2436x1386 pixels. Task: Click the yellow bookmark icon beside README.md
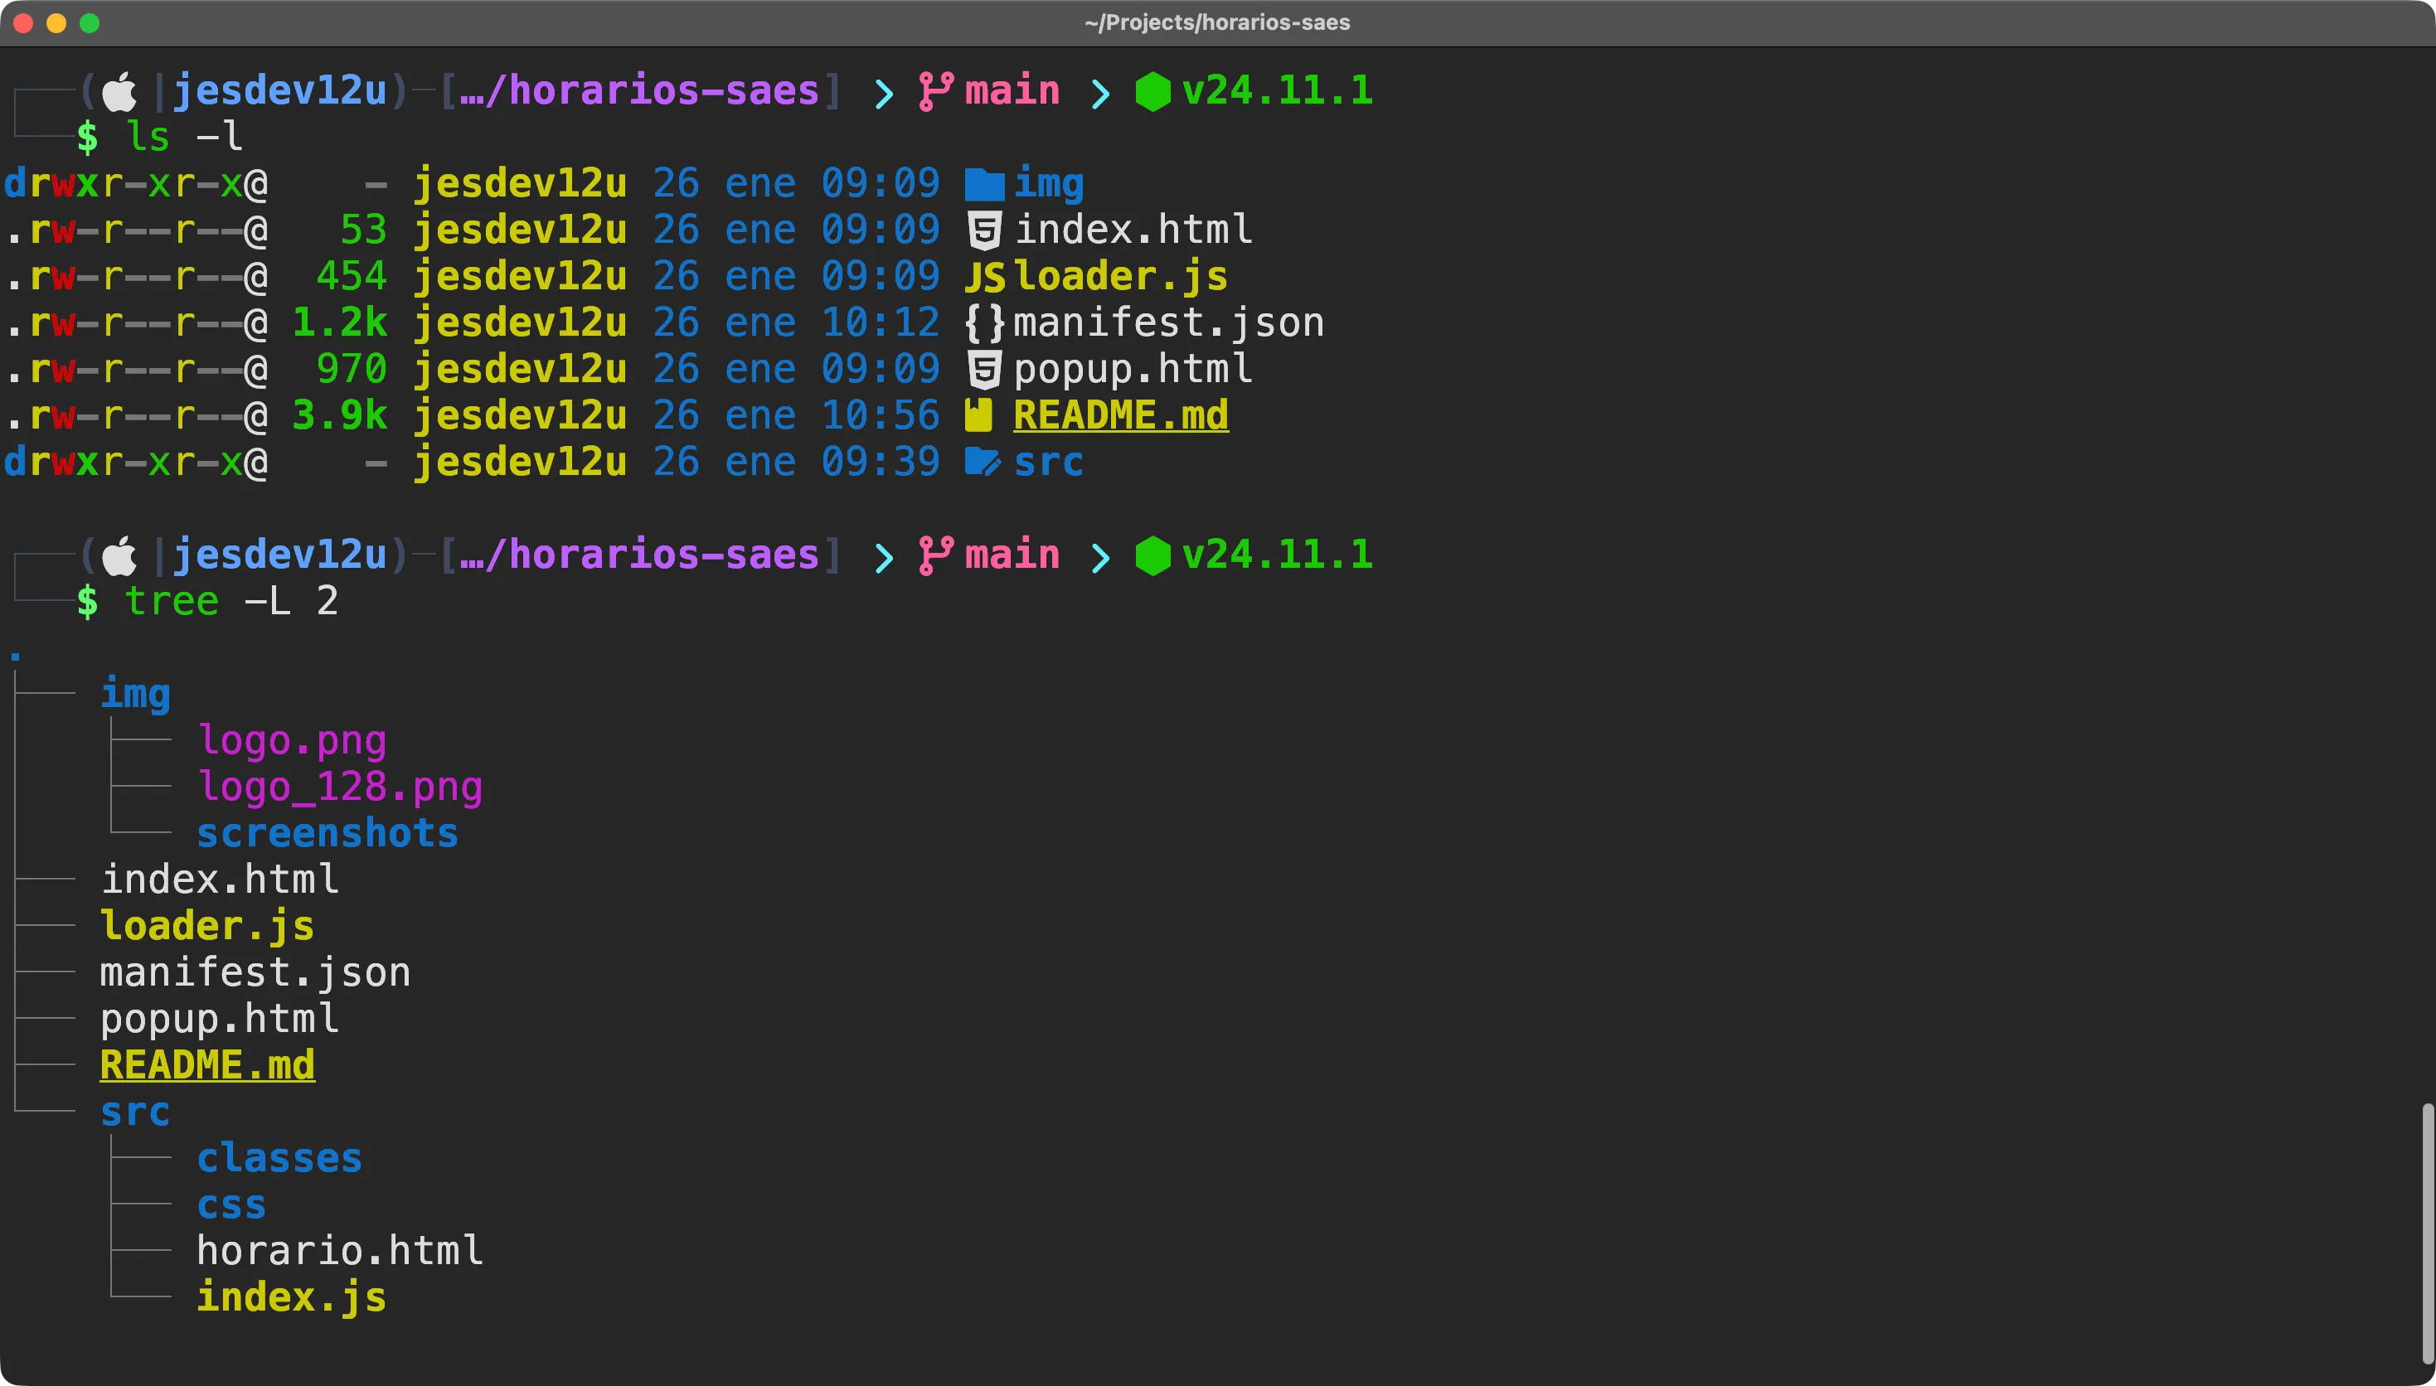(978, 415)
